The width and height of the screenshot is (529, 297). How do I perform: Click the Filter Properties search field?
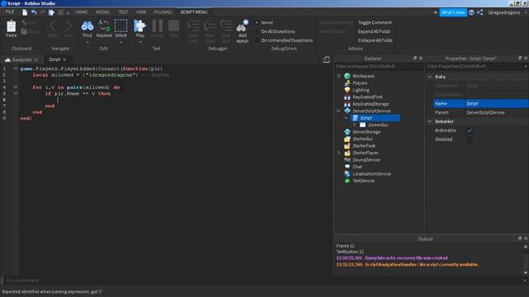point(476,67)
